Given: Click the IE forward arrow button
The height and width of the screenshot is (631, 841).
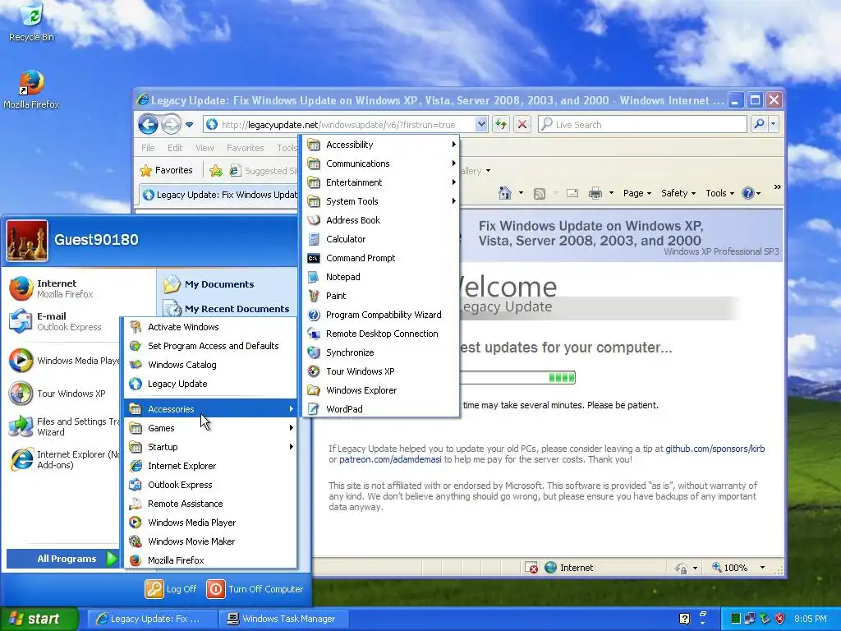Looking at the screenshot, I should 171,125.
